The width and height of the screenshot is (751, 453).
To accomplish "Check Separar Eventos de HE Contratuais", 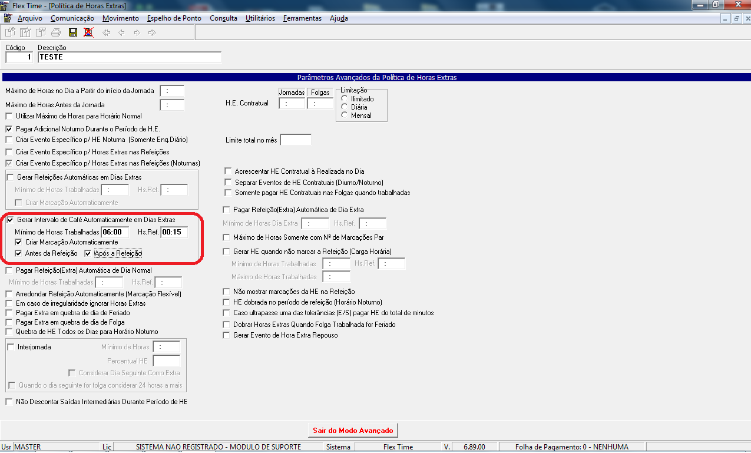I will (x=229, y=183).
